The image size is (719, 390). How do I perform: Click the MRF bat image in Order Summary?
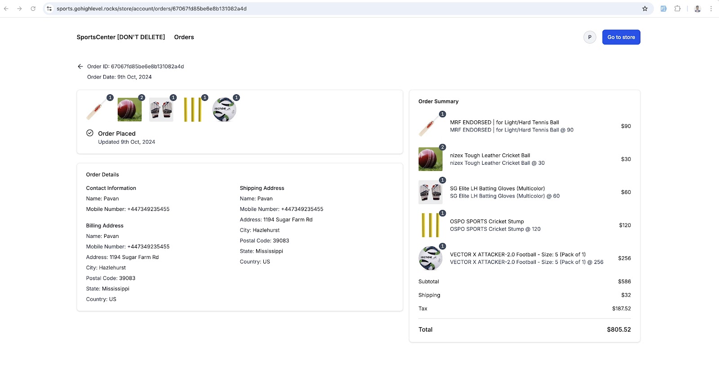coord(431,126)
